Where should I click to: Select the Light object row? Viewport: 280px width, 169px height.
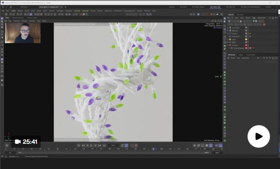pos(234,40)
